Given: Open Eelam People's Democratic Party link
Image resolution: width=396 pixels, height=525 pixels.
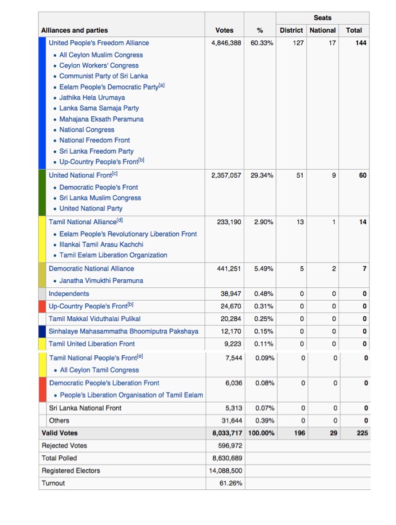Looking at the screenshot, I should [109, 87].
